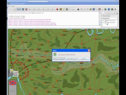This screenshot has height=95, width=126.
Task: Close the Retire dialog with its X
Action: 89,50
